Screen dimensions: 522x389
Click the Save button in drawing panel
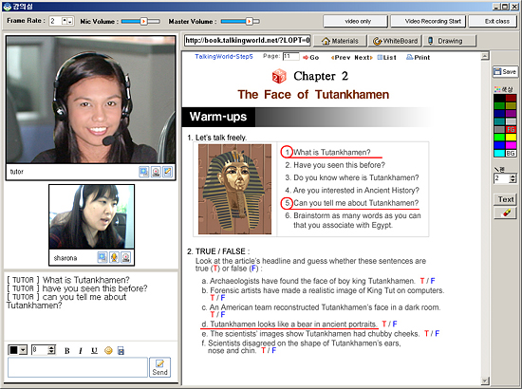tap(505, 71)
